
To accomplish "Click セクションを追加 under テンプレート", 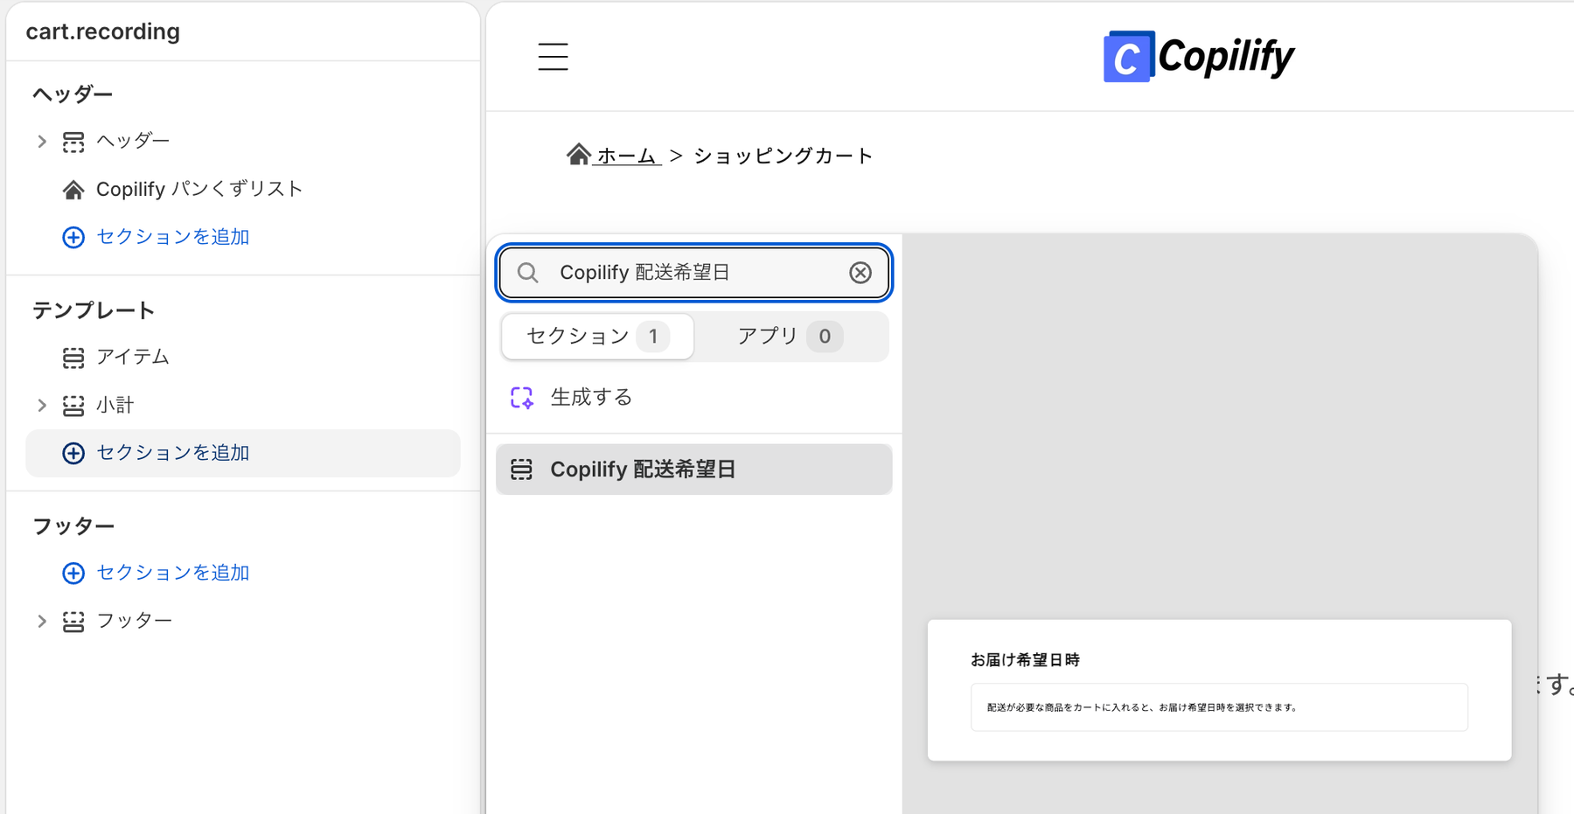I will pos(173,453).
